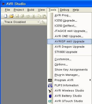The height and width of the screenshot is (104, 92).
Task: Click the New File toolbar icon
Action: point(5,16)
